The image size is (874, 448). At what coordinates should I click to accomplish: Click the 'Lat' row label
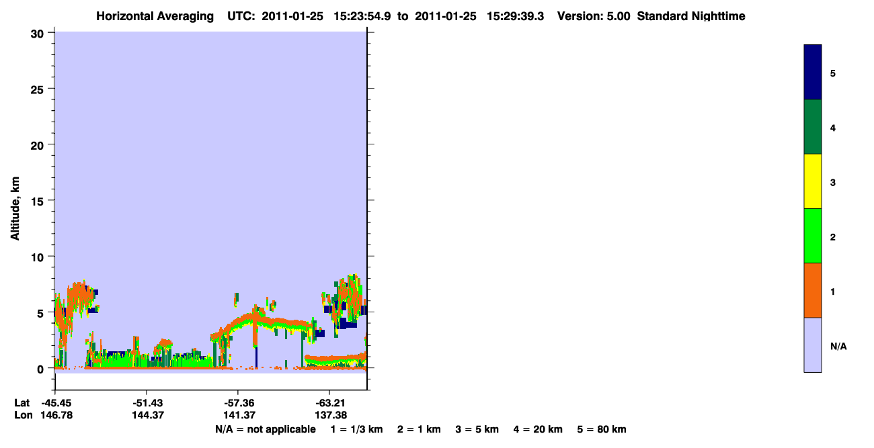click(22, 403)
